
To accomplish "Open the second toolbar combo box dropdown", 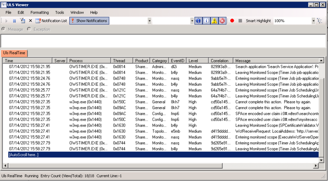I will (x=192, y=21).
